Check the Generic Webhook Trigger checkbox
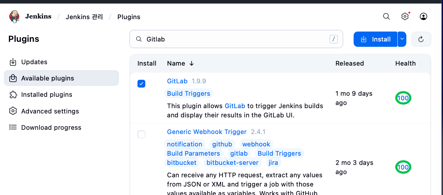 [x=141, y=134]
